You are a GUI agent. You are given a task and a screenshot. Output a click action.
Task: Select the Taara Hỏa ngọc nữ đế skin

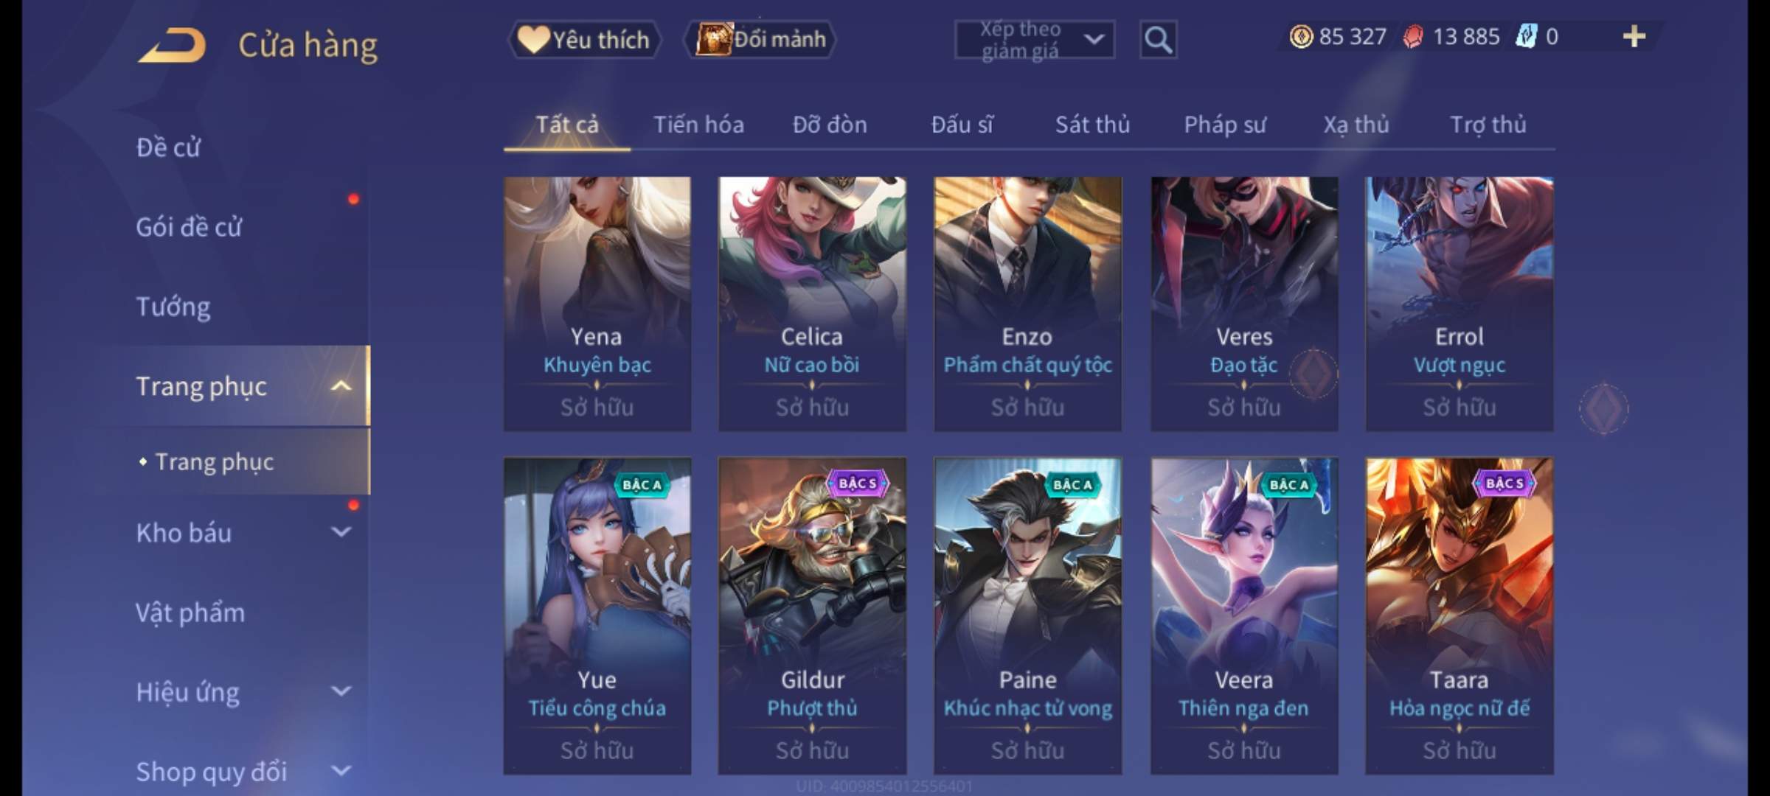point(1459,616)
